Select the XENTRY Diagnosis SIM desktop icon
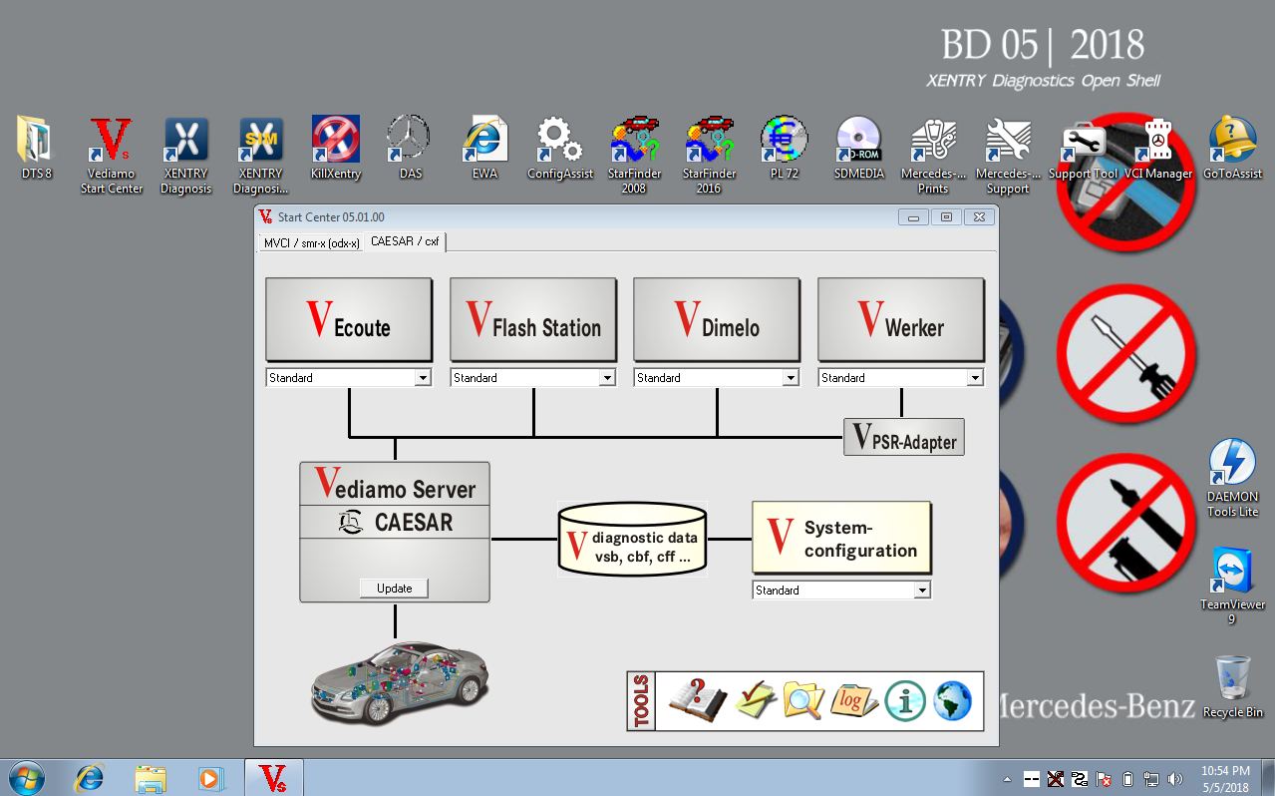1275x796 pixels. click(260, 155)
